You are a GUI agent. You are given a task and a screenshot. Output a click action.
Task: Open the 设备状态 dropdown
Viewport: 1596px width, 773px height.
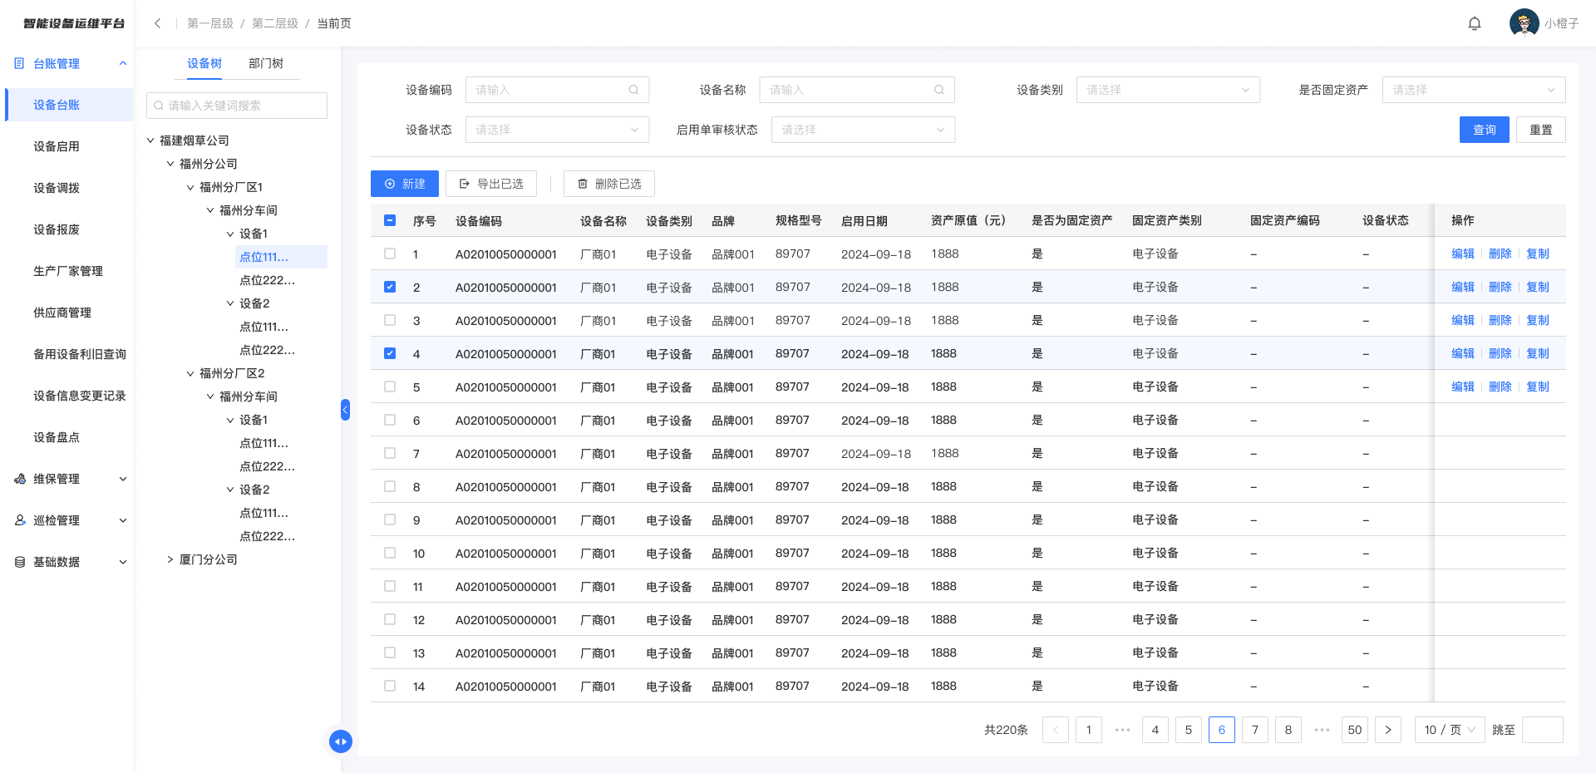(557, 130)
